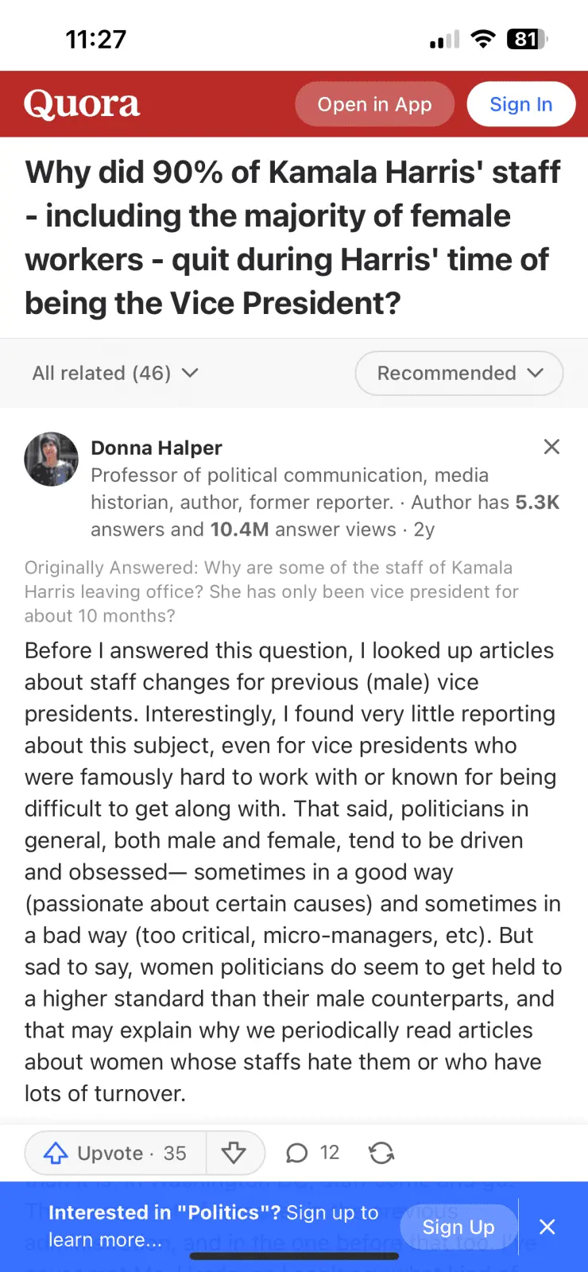Expand the All related (46) dropdown
The width and height of the screenshot is (588, 1272).
pos(115,373)
